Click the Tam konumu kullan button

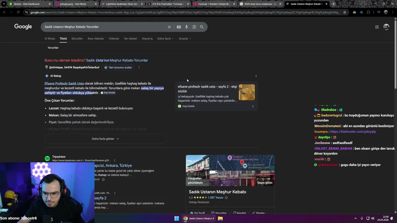click(x=118, y=68)
